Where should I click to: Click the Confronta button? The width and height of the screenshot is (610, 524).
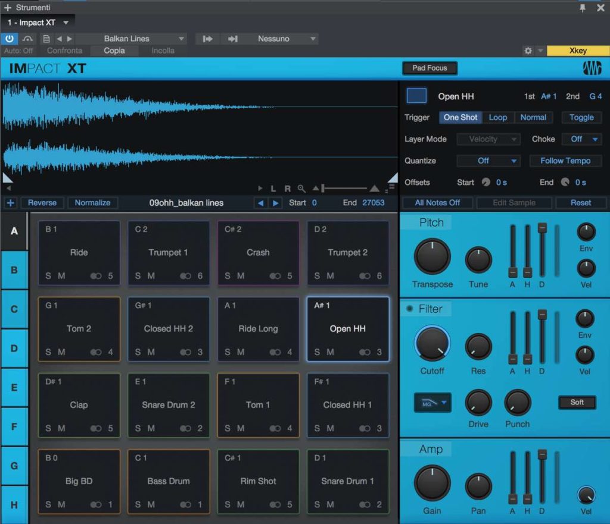pyautogui.click(x=64, y=51)
